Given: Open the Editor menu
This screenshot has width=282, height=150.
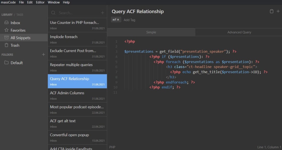Looking at the screenshot, I should click(40, 2).
